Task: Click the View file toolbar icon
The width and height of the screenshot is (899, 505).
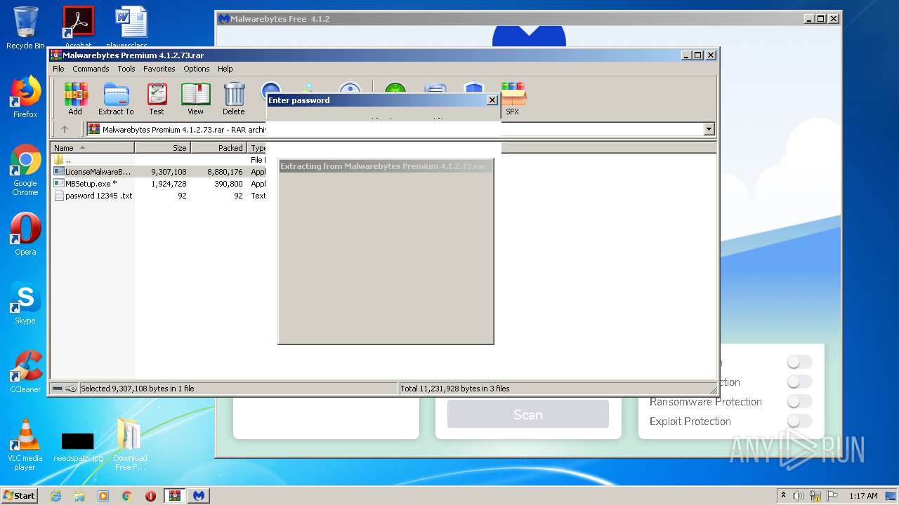Action: tap(195, 99)
